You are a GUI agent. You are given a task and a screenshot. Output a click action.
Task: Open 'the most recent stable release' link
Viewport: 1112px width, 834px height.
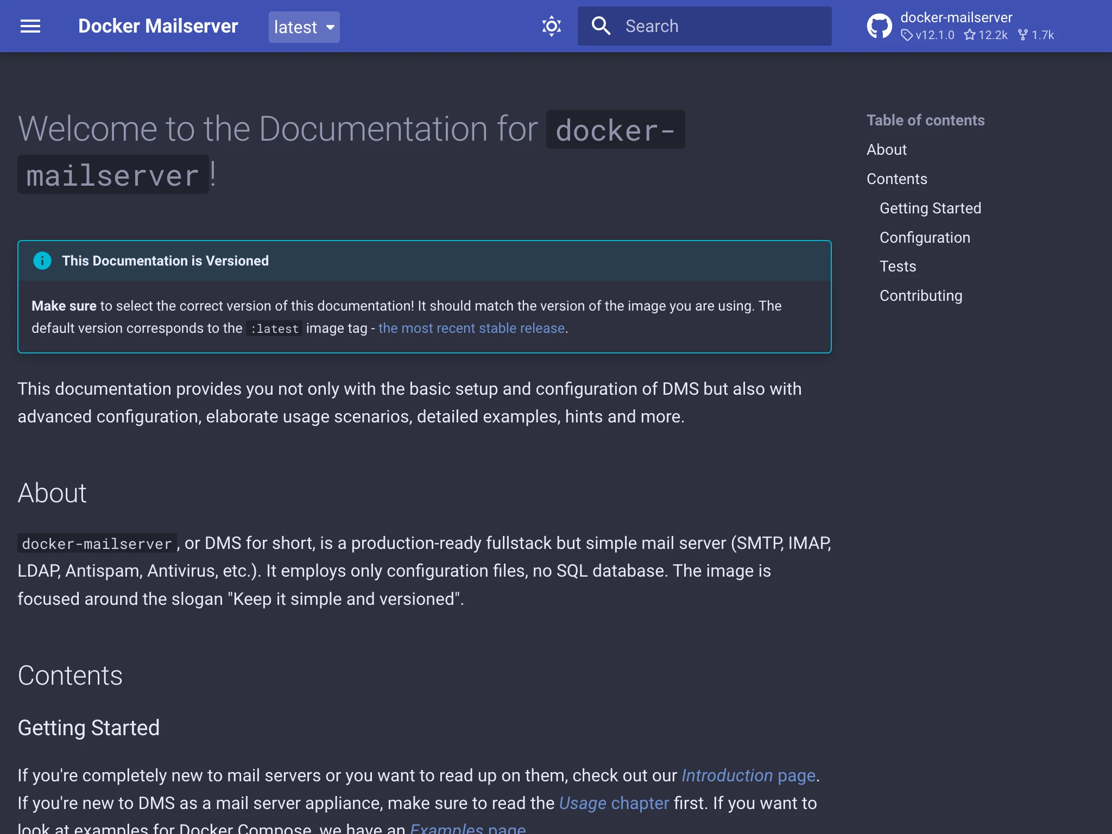pos(471,328)
